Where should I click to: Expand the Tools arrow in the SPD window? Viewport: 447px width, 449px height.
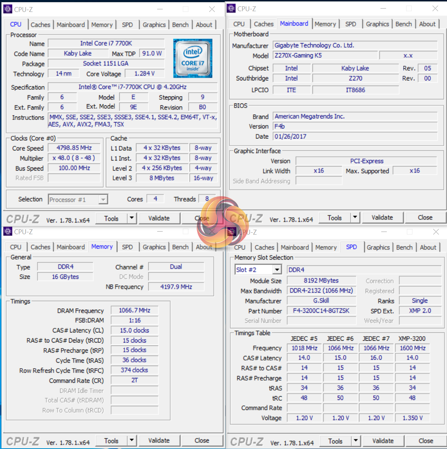(356, 441)
